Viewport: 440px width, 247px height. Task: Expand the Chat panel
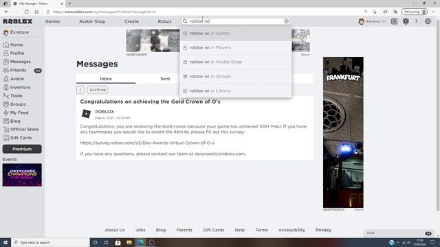[x=399, y=233]
